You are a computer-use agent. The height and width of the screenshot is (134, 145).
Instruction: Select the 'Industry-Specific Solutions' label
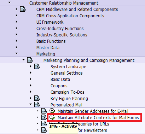(62, 35)
